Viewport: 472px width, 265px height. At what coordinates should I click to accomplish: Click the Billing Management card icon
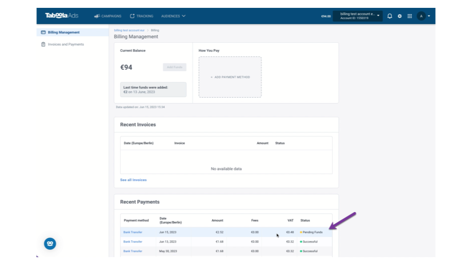click(43, 32)
